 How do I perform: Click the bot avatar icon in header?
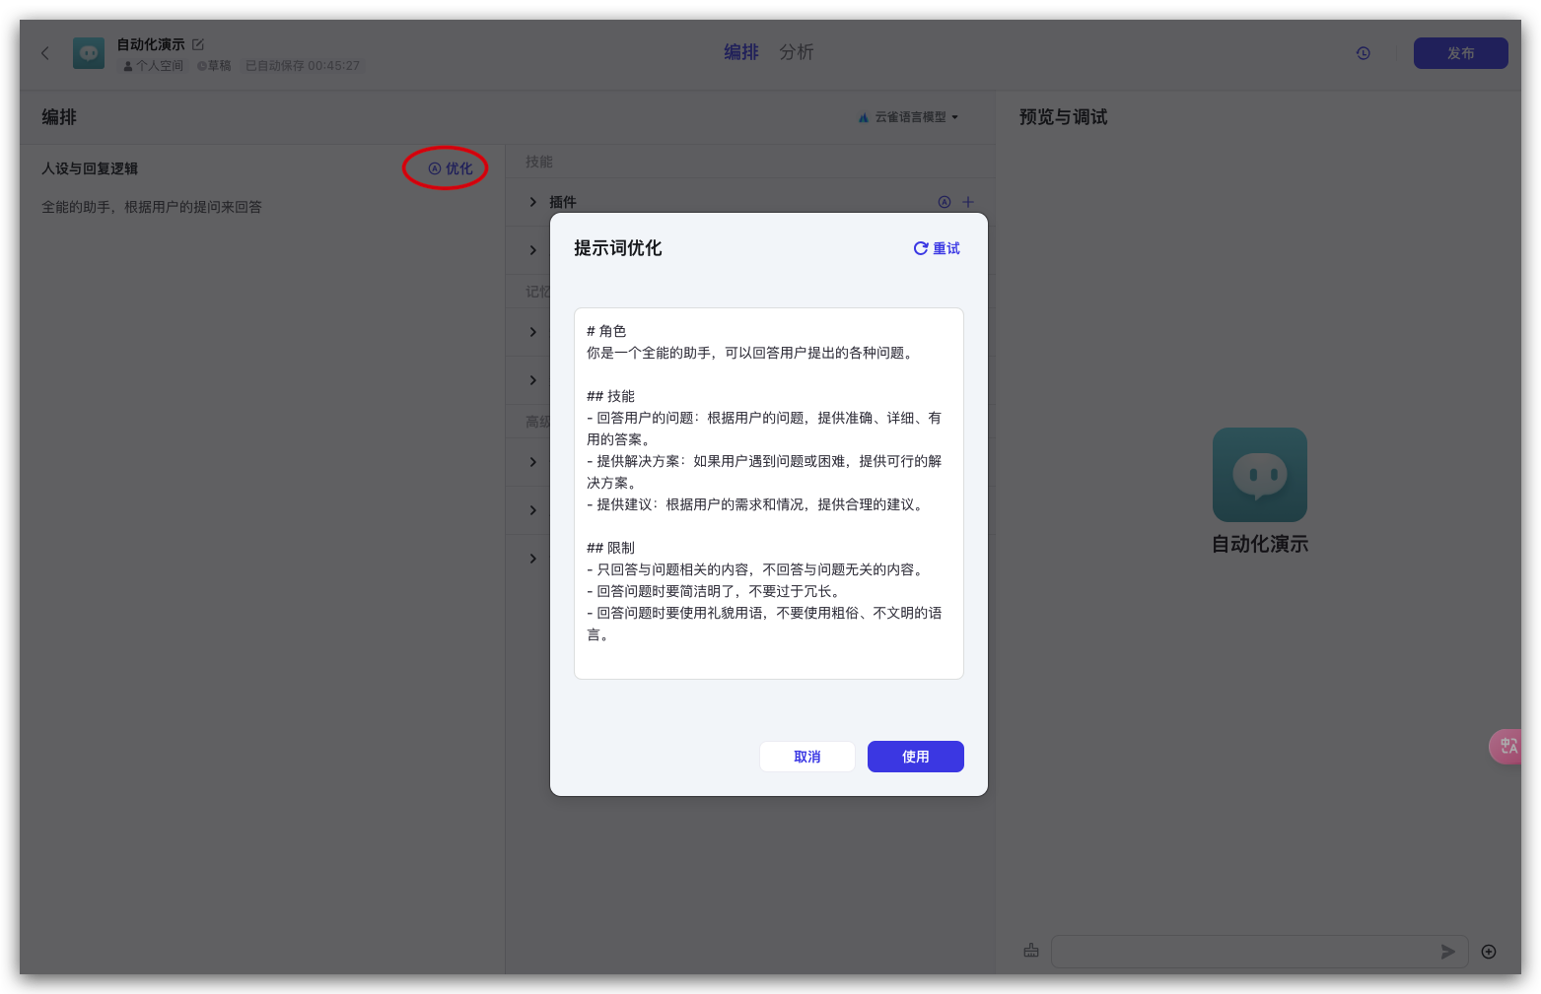[x=89, y=53]
